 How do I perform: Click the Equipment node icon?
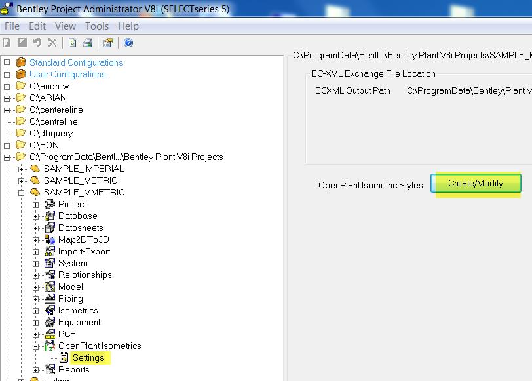click(x=50, y=322)
